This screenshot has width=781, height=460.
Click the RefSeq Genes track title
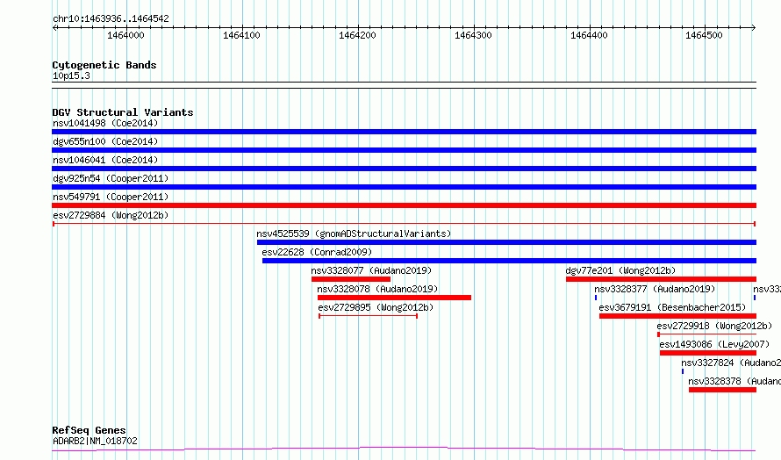(89, 430)
